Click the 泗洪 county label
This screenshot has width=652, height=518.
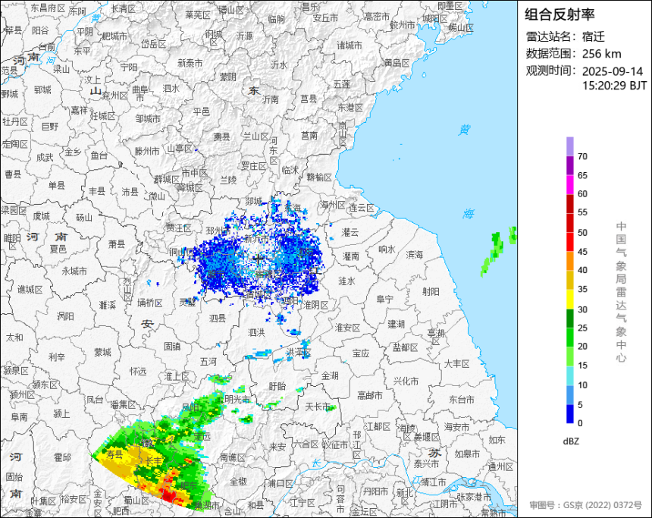pyautogui.click(x=256, y=332)
